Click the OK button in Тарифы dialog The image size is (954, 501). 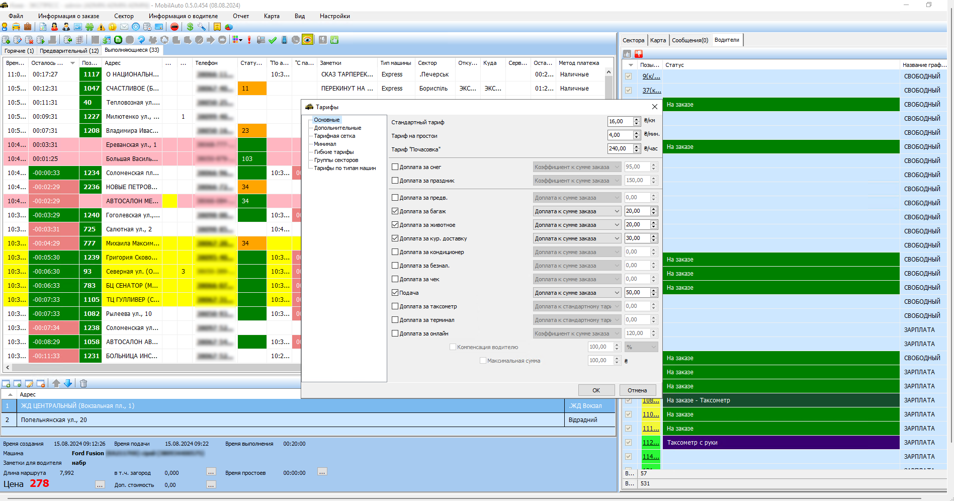coord(596,390)
